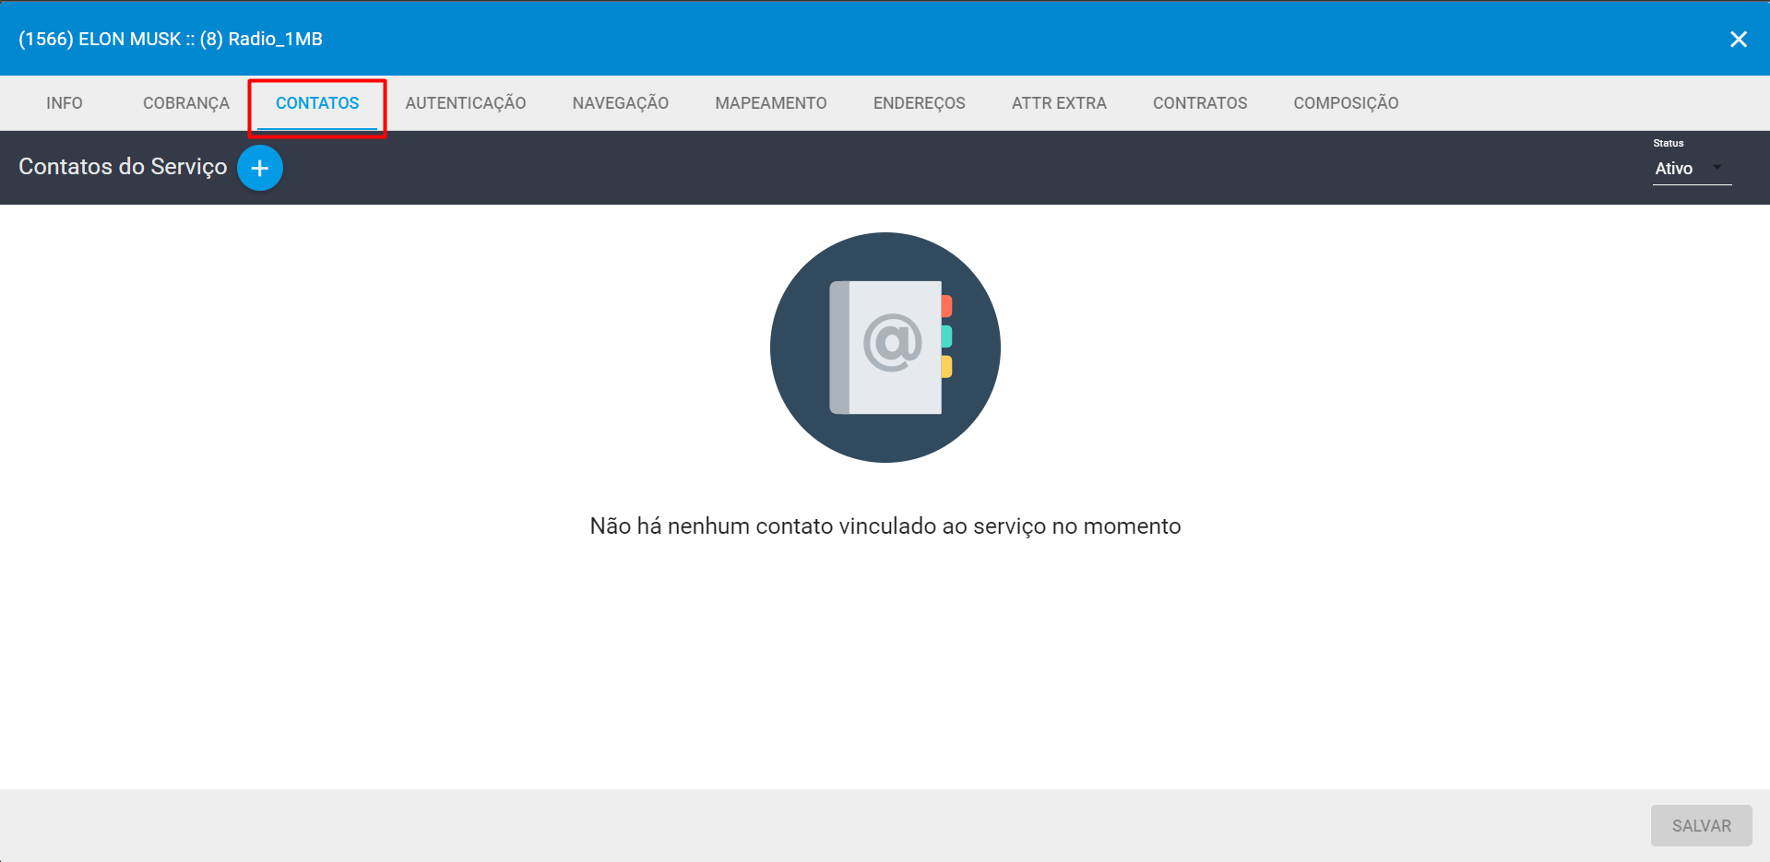This screenshot has width=1770, height=862.
Task: Open the COMPOSIÇÃO tab
Action: (x=1346, y=103)
